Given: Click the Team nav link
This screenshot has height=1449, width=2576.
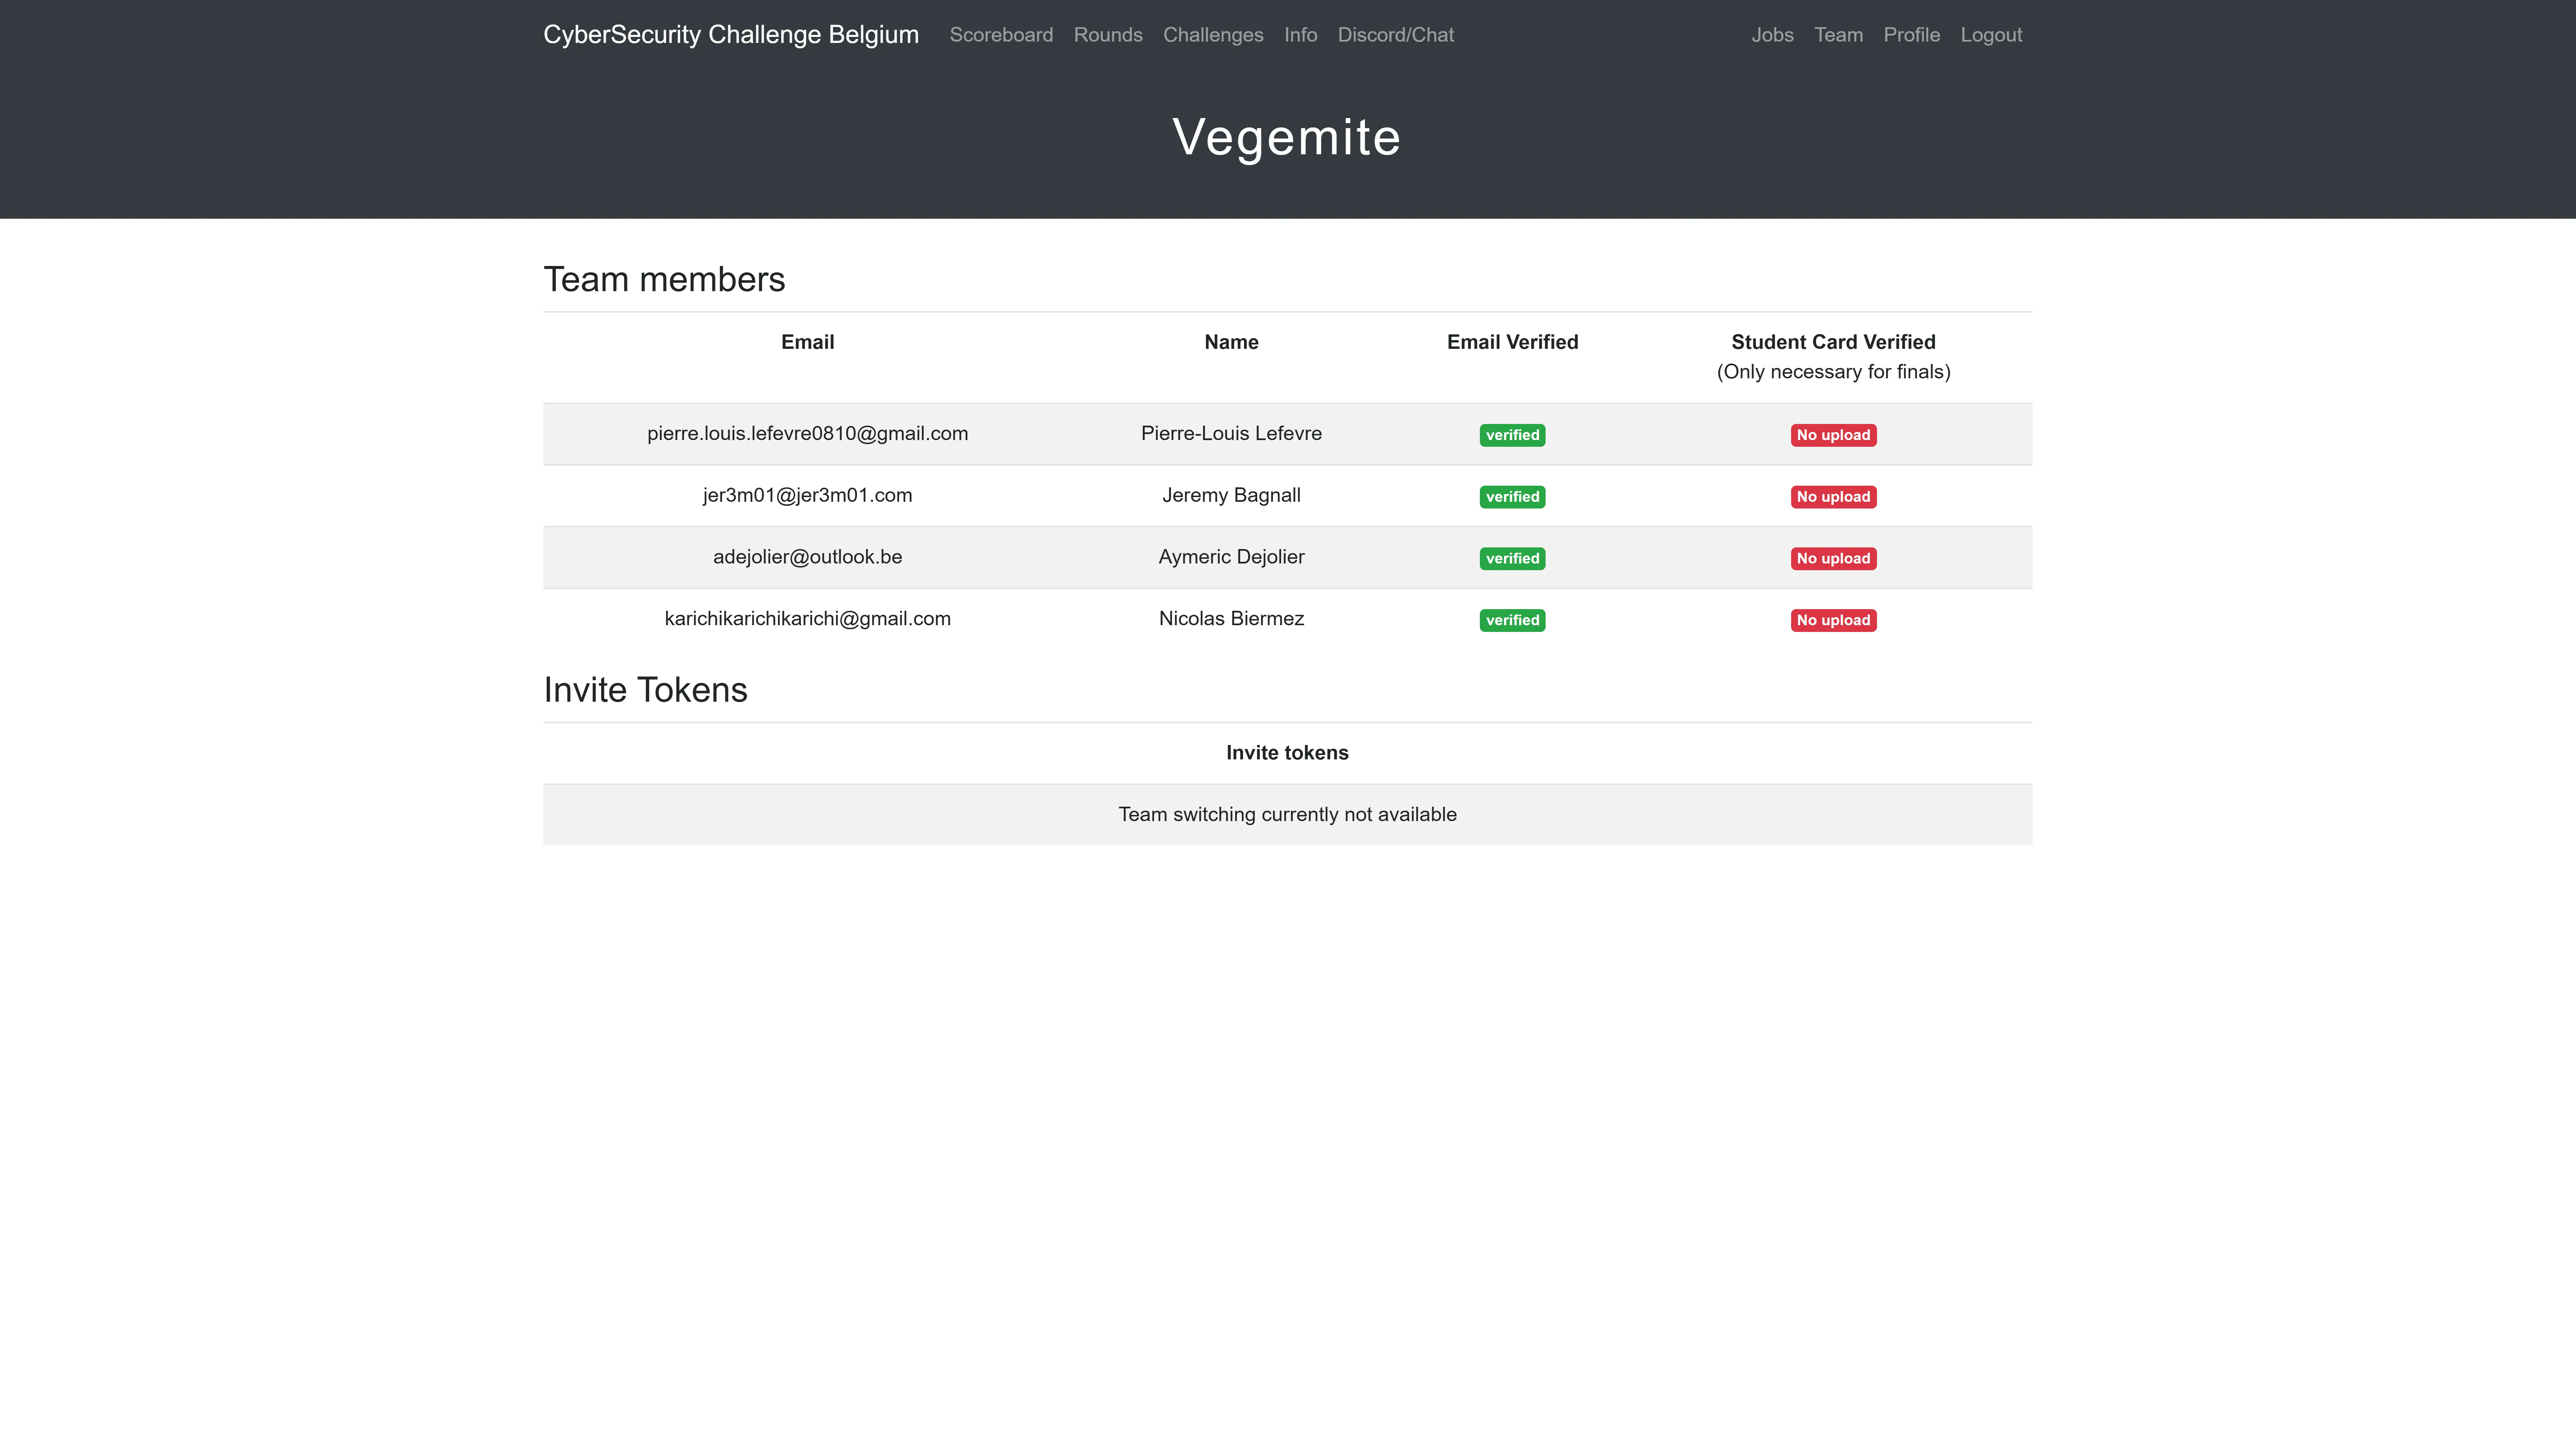Looking at the screenshot, I should 1838,35.
